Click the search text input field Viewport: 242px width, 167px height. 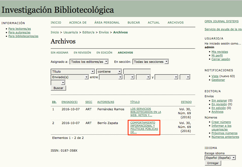[137, 72]
